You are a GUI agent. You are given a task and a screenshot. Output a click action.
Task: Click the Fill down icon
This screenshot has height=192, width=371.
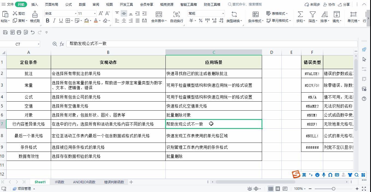point(337,14)
